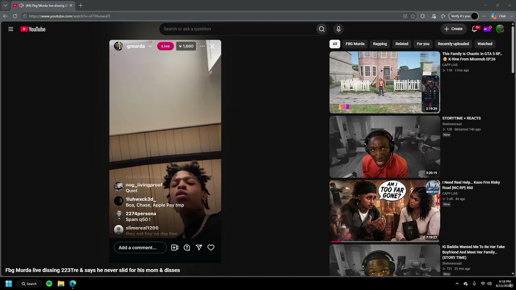Open the YouTube guide hamburger menu
This screenshot has width=516, height=290.
11,29
